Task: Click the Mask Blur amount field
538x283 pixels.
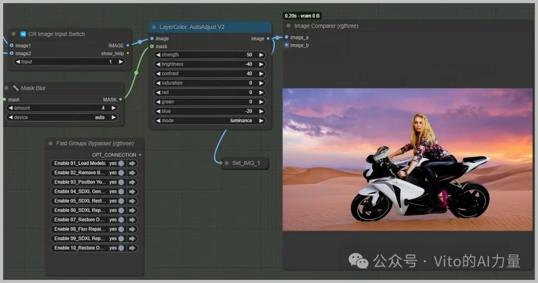Action: point(62,108)
